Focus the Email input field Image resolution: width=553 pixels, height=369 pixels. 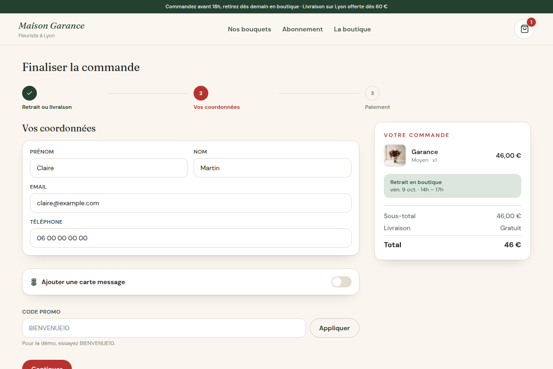191,203
